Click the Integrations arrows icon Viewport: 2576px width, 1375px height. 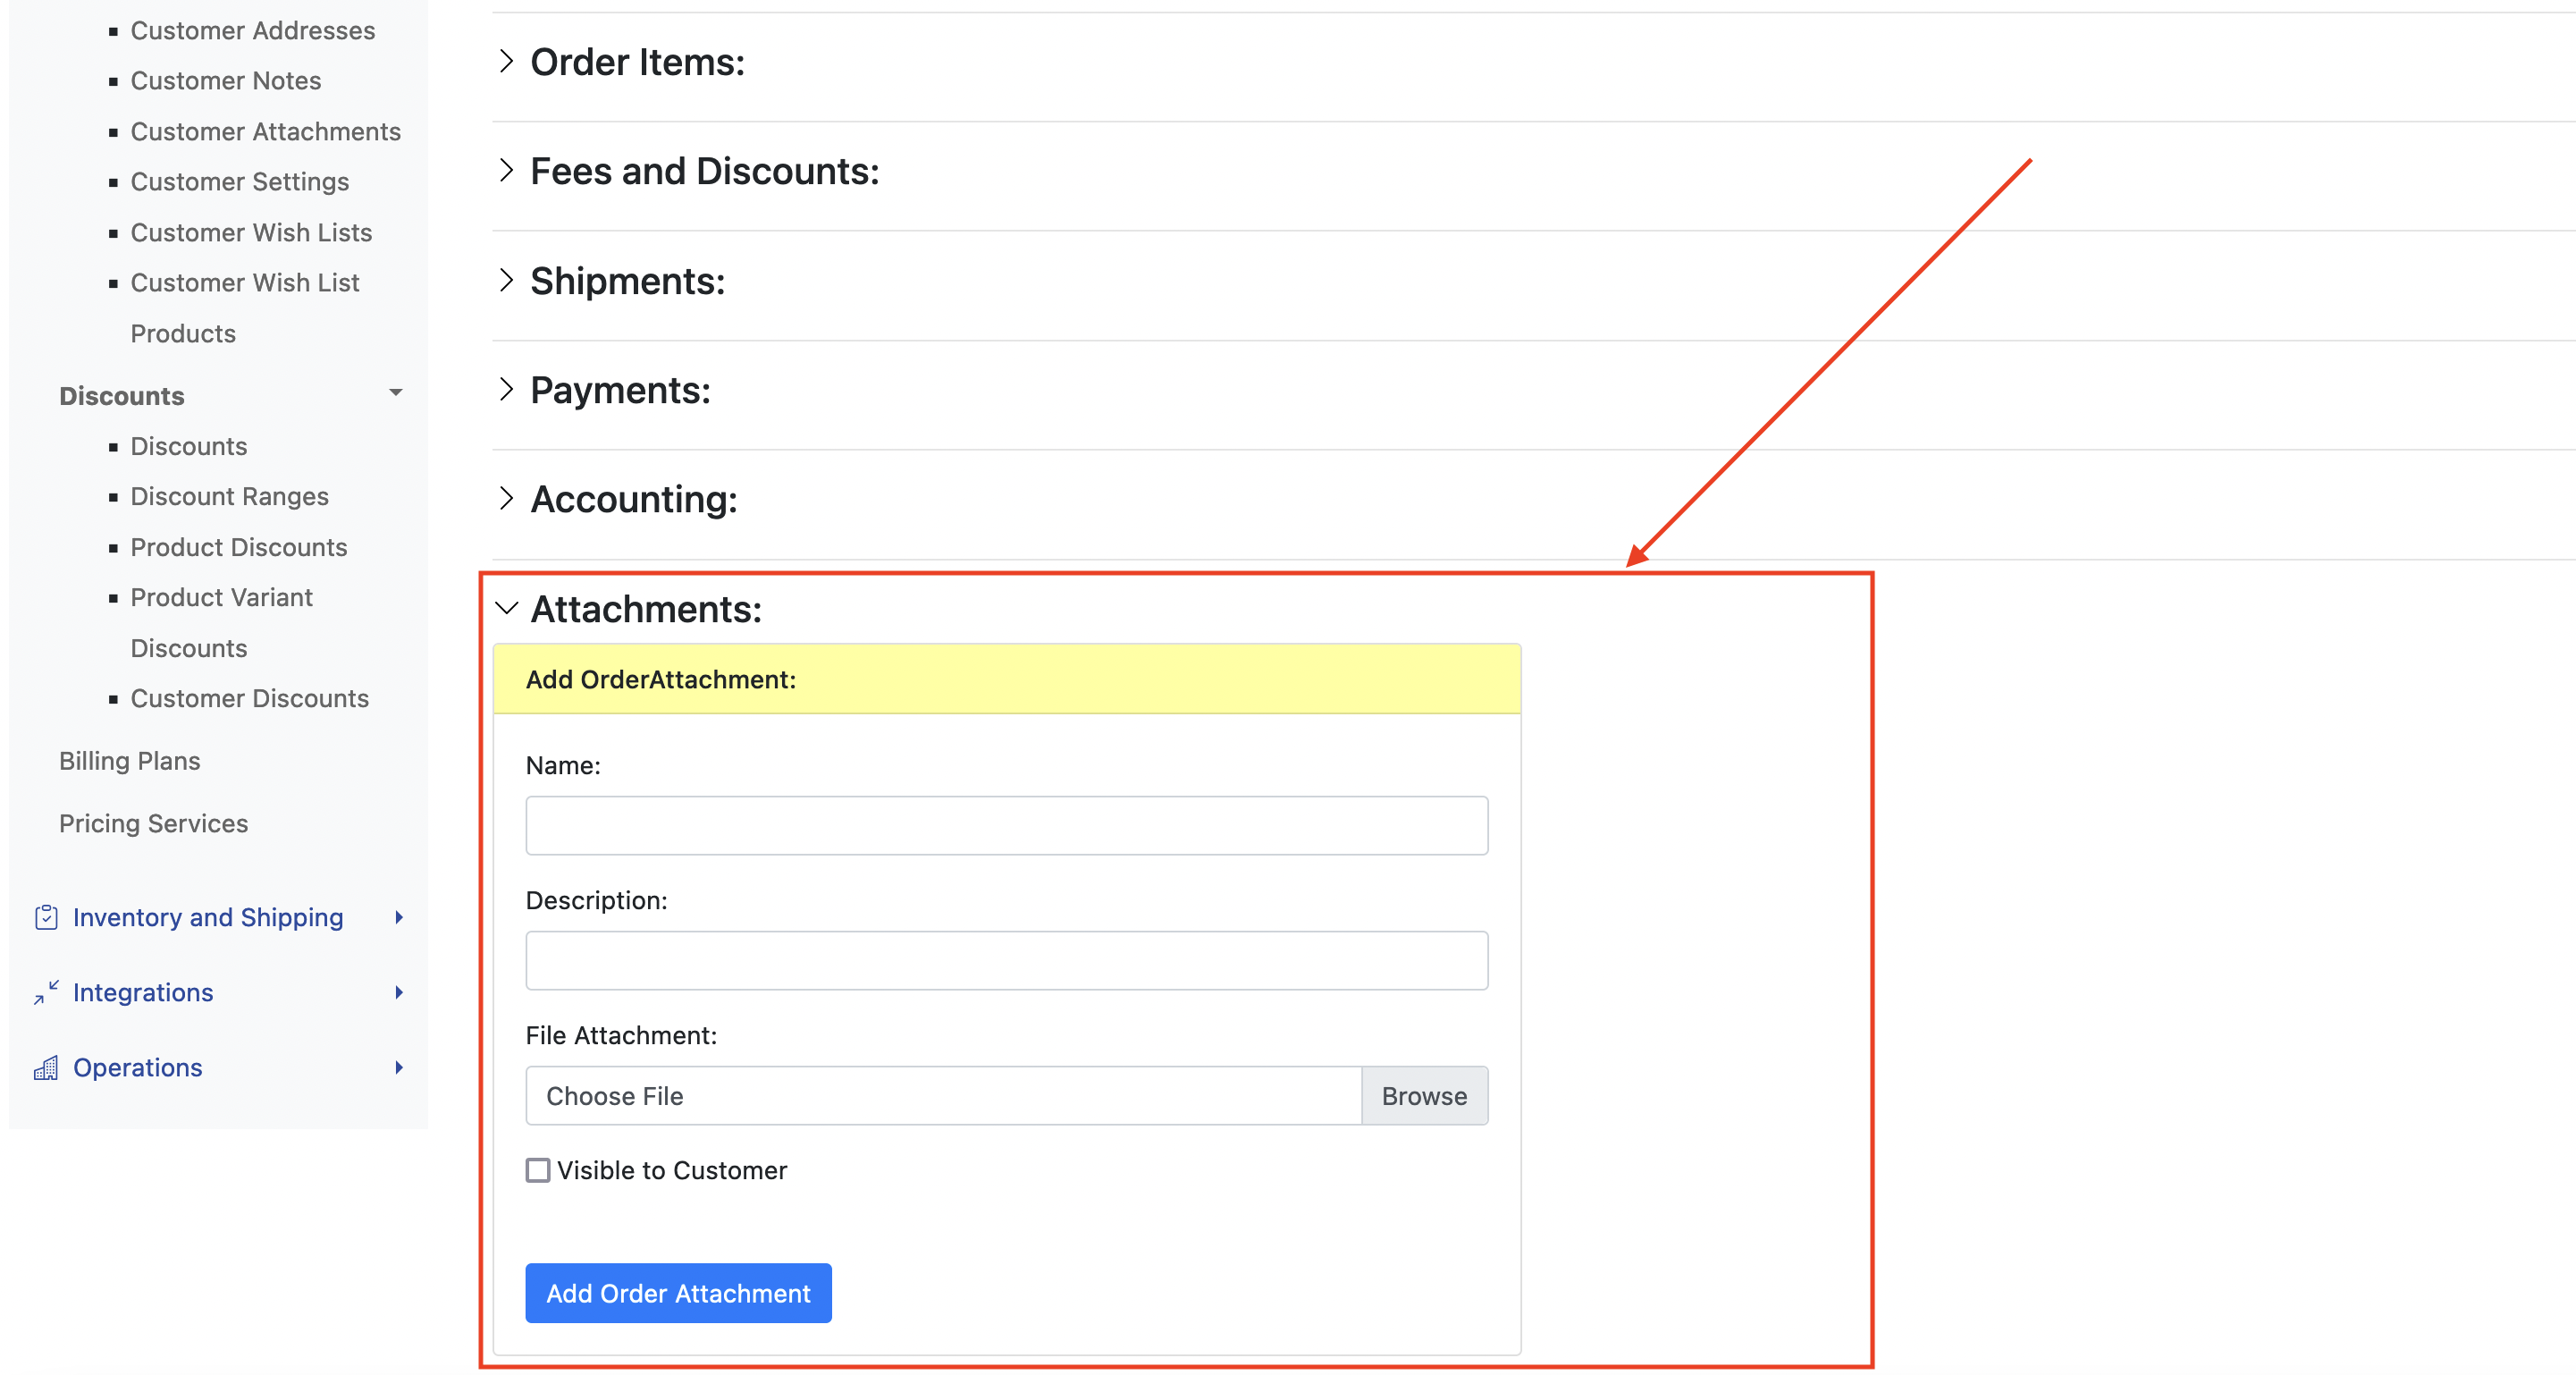[46, 992]
